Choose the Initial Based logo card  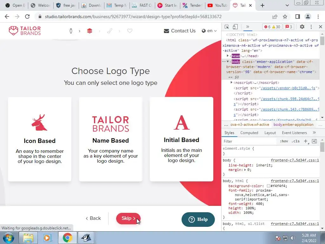pyautogui.click(x=181, y=139)
